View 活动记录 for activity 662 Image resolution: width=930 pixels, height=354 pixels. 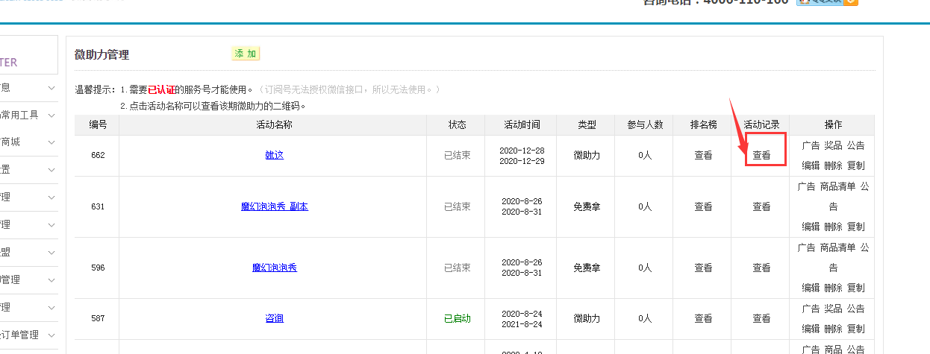pos(761,156)
